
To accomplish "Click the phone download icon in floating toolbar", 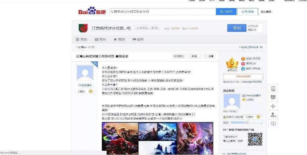I will pyautogui.click(x=273, y=89).
